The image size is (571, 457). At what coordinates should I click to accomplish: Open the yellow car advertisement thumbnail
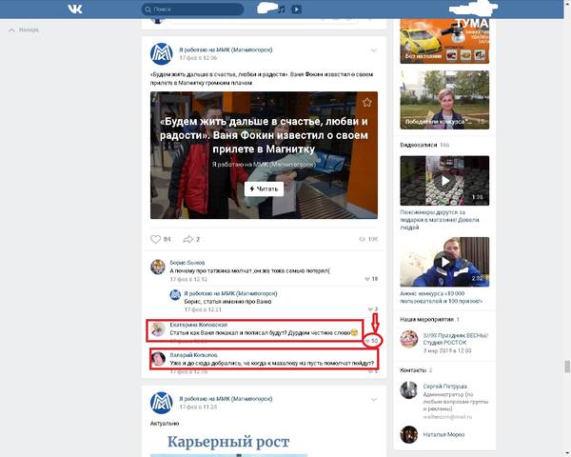pos(444,41)
